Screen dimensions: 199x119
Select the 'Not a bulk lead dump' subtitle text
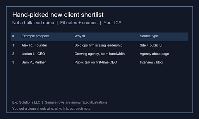tap(33, 23)
